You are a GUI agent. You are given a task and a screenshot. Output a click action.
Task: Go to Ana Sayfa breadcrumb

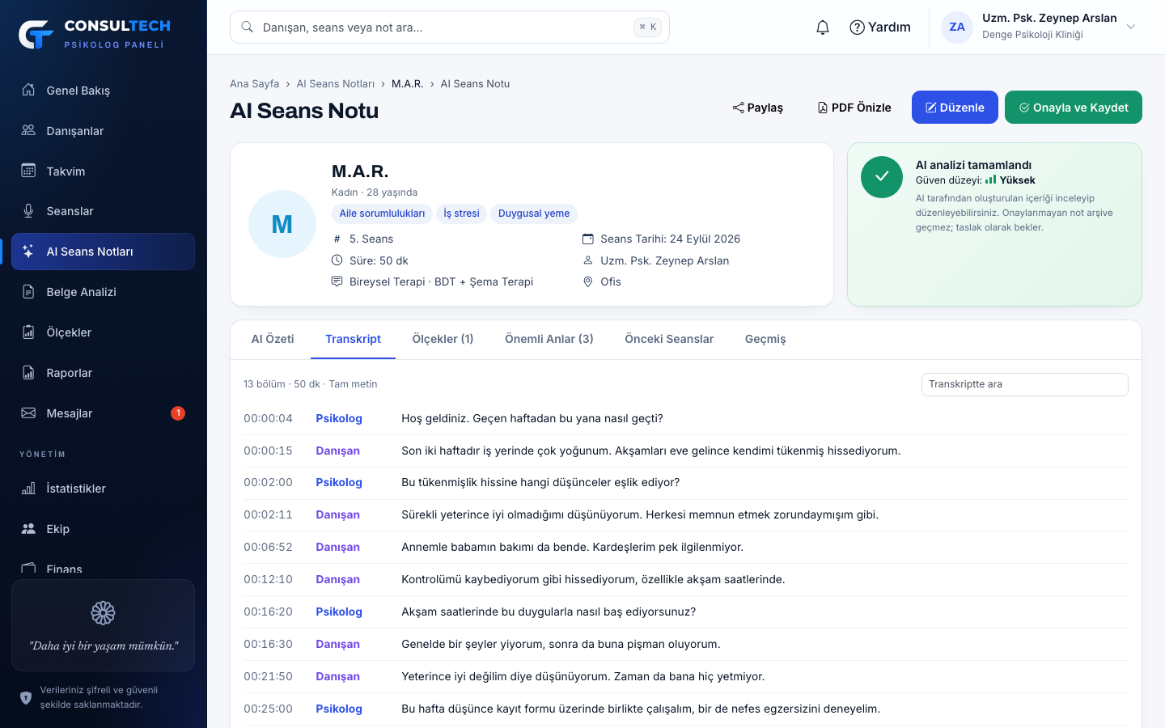point(254,83)
